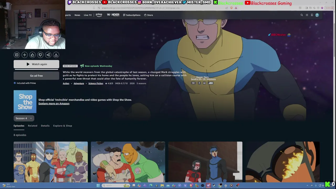Open the apps grid icon
The image size is (336, 189).
coord(307,15)
